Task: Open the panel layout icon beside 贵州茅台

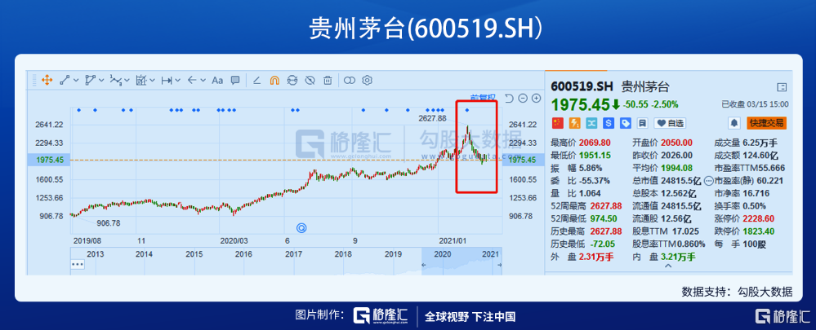Action: (x=781, y=86)
